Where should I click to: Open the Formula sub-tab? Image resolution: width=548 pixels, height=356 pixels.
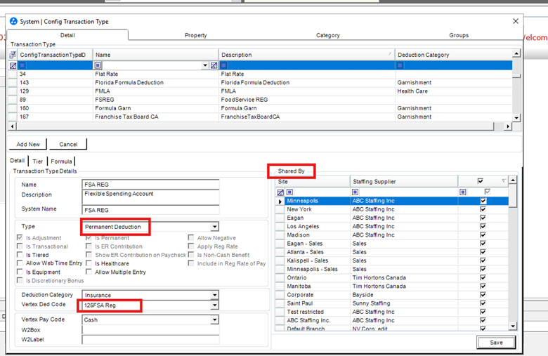tap(61, 161)
